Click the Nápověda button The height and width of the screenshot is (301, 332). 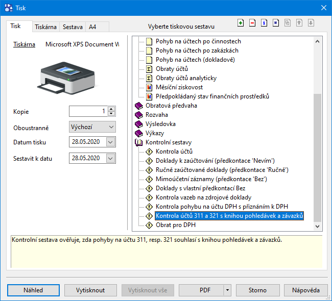point(306,290)
